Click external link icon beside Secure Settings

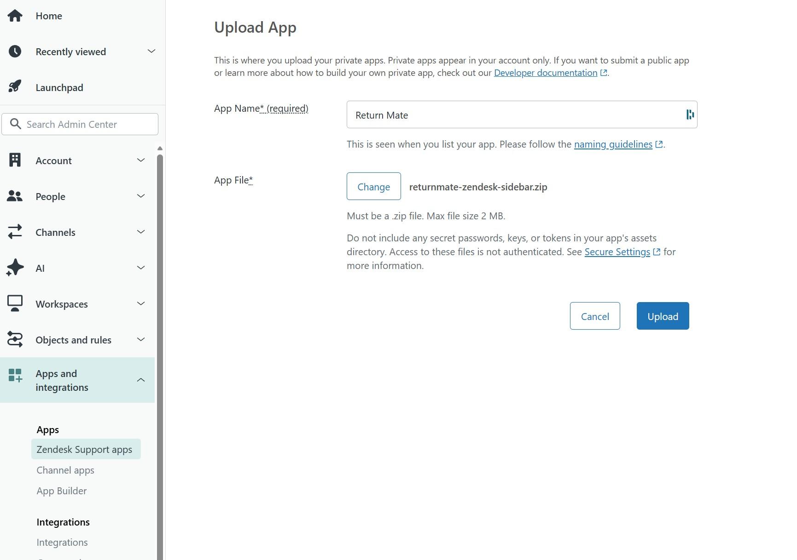tap(657, 252)
